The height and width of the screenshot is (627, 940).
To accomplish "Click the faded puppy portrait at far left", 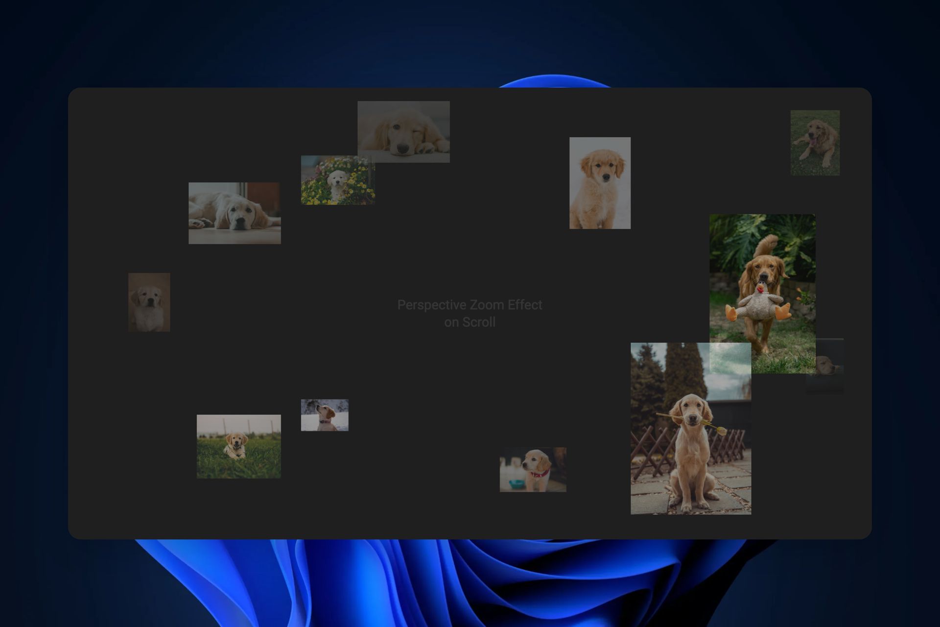I will (149, 302).
